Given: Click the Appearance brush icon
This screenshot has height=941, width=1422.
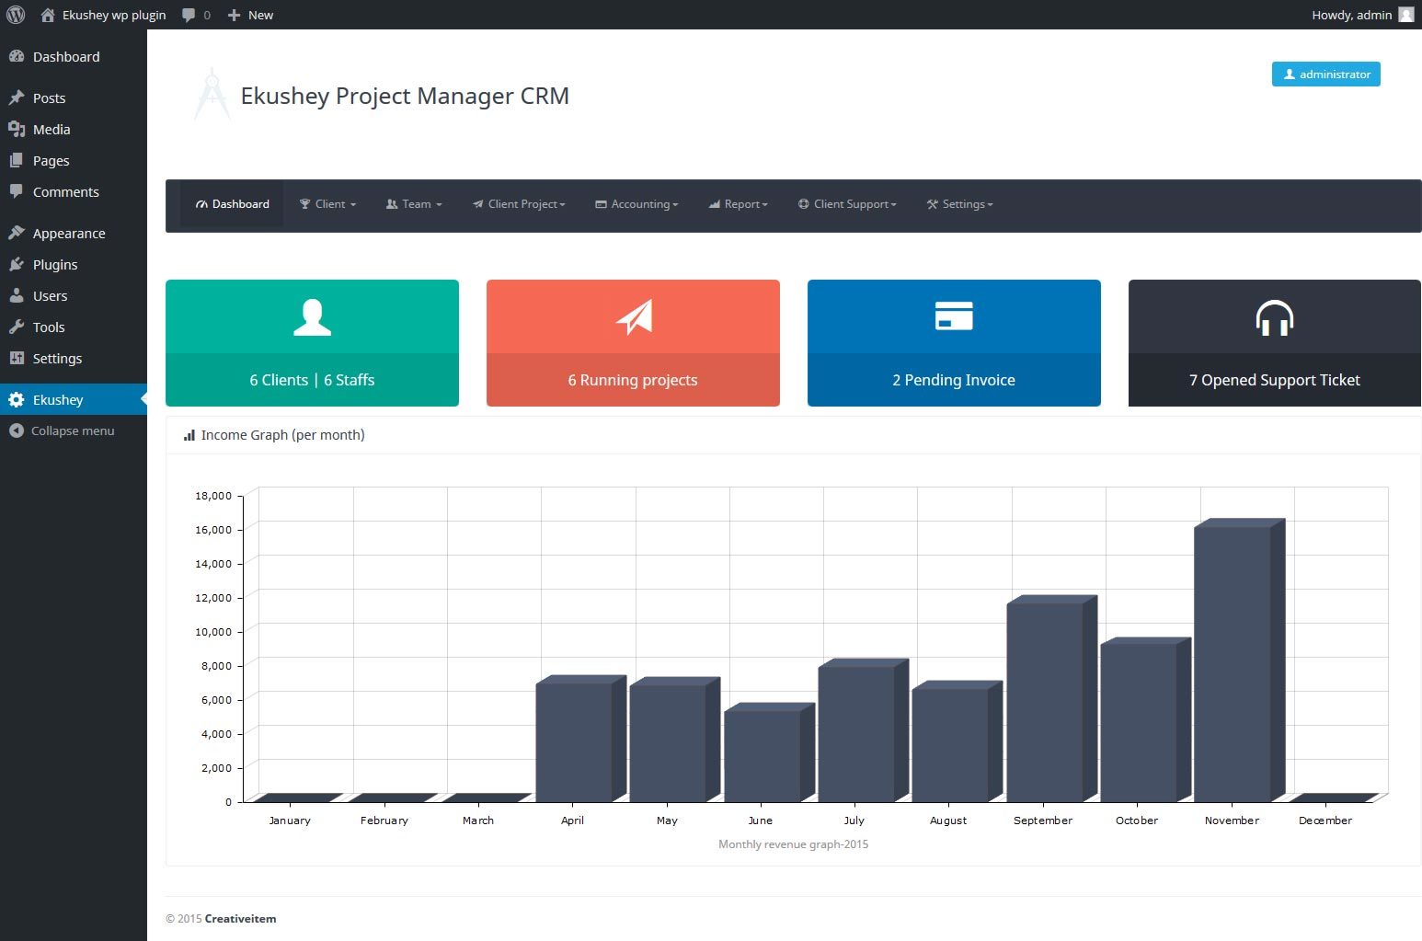Looking at the screenshot, I should (x=17, y=233).
